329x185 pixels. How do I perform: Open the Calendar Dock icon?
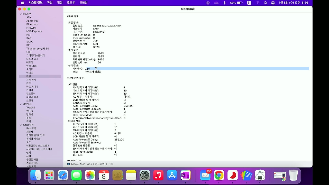pyautogui.click(x=104, y=175)
